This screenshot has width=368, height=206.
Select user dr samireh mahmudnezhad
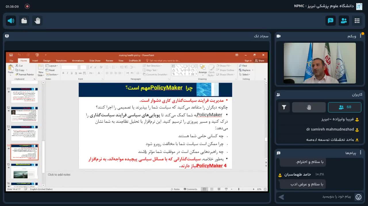(x=330, y=129)
